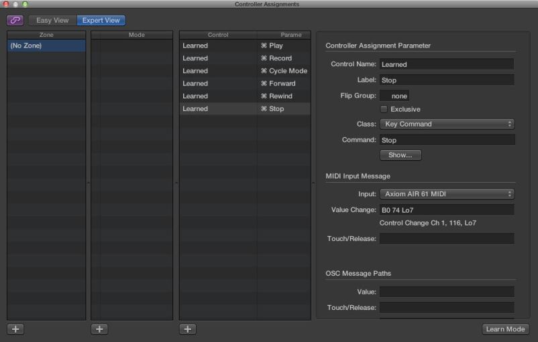Viewport: 538px width, 342px height.
Task: Select the Learned Stop assignment row
Action: tap(245, 109)
